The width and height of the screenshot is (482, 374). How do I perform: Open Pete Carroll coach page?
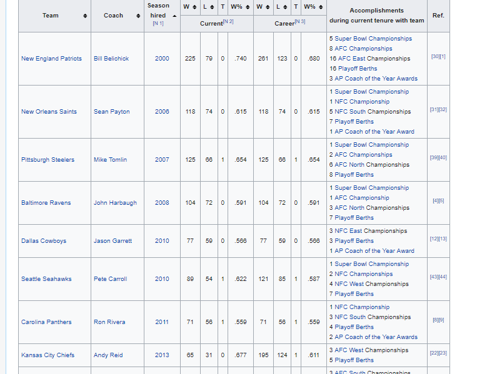click(x=110, y=279)
